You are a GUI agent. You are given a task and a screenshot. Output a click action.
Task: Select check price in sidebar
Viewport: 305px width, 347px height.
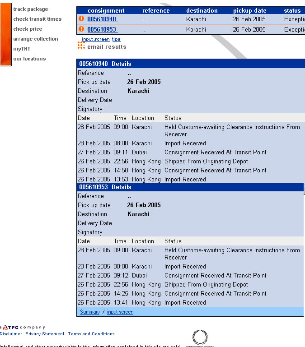28,29
